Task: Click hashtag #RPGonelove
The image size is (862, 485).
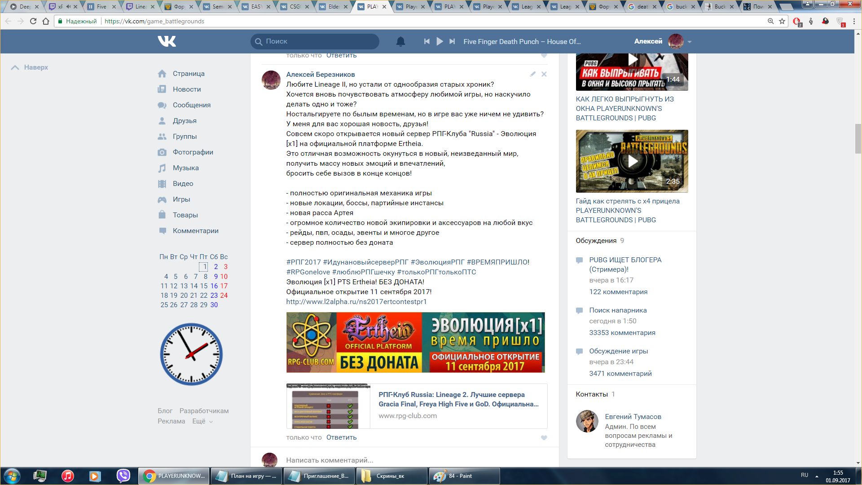Action: tap(308, 272)
